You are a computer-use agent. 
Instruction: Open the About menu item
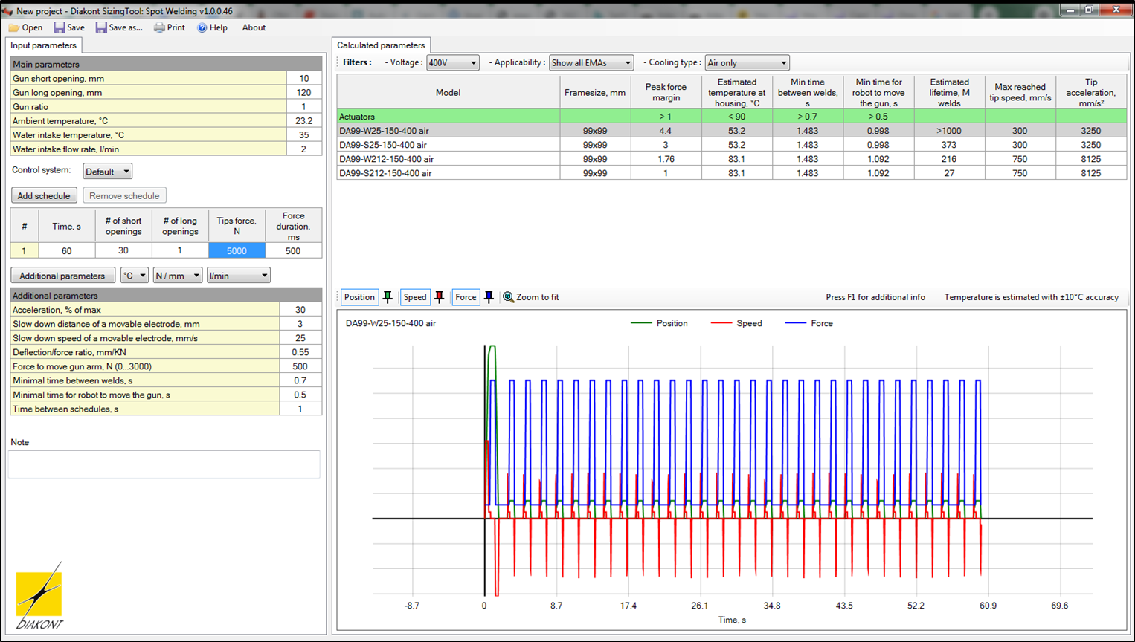click(x=254, y=27)
